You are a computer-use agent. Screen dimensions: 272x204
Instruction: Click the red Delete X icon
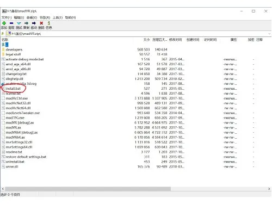[41, 23]
